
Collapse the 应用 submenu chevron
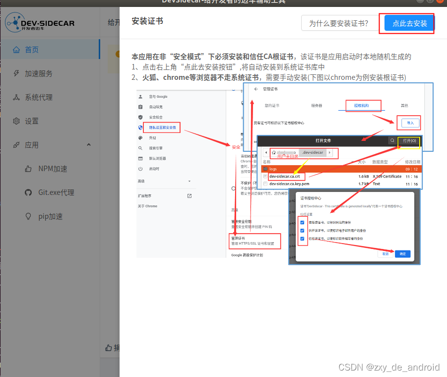coord(89,145)
